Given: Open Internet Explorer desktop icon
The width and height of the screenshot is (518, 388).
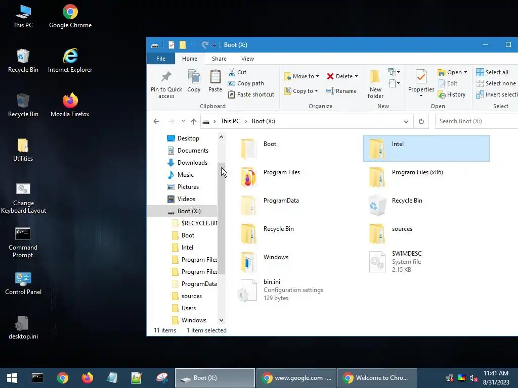Looking at the screenshot, I should [x=70, y=61].
